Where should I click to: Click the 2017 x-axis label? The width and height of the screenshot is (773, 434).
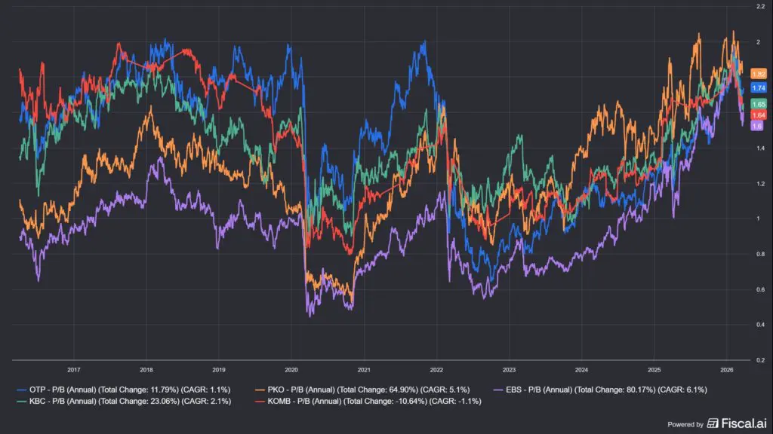click(x=73, y=369)
